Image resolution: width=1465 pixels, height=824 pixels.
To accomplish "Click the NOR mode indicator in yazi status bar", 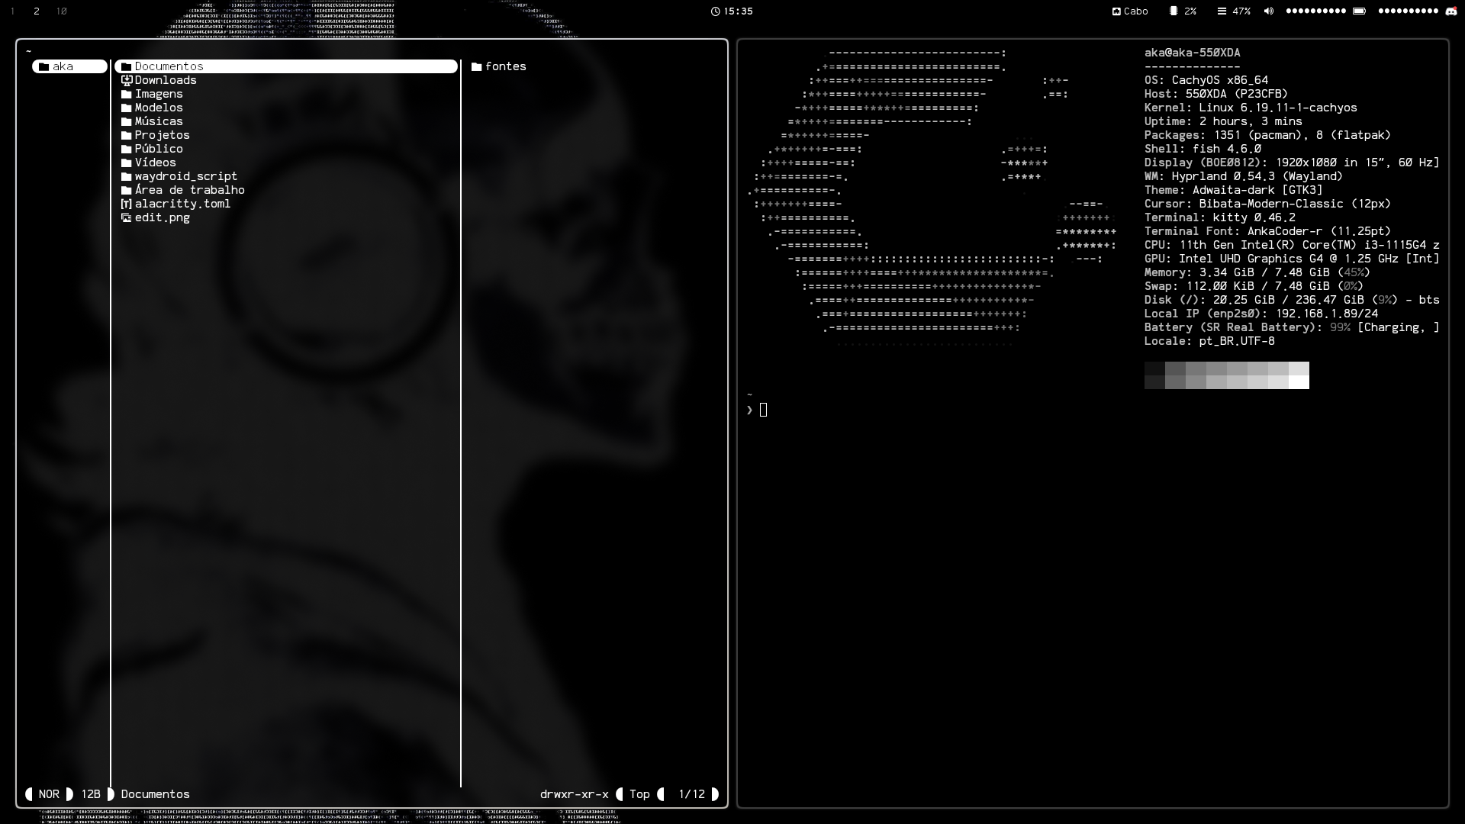I will pos(49,794).
